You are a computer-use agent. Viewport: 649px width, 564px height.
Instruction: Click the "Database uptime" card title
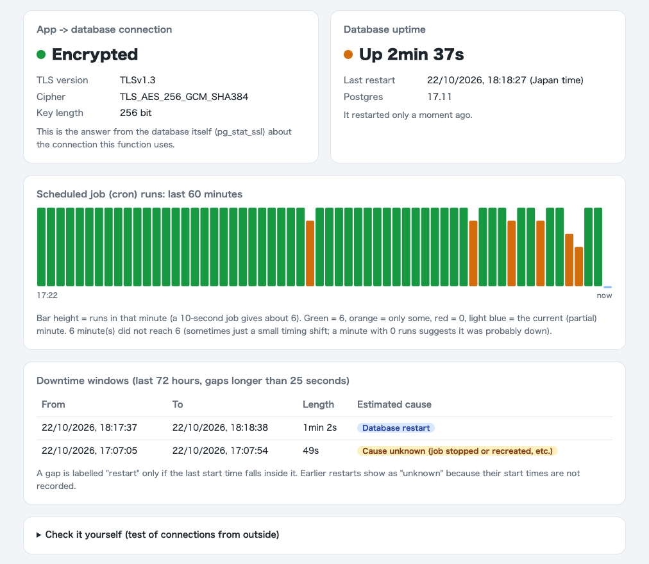point(385,29)
